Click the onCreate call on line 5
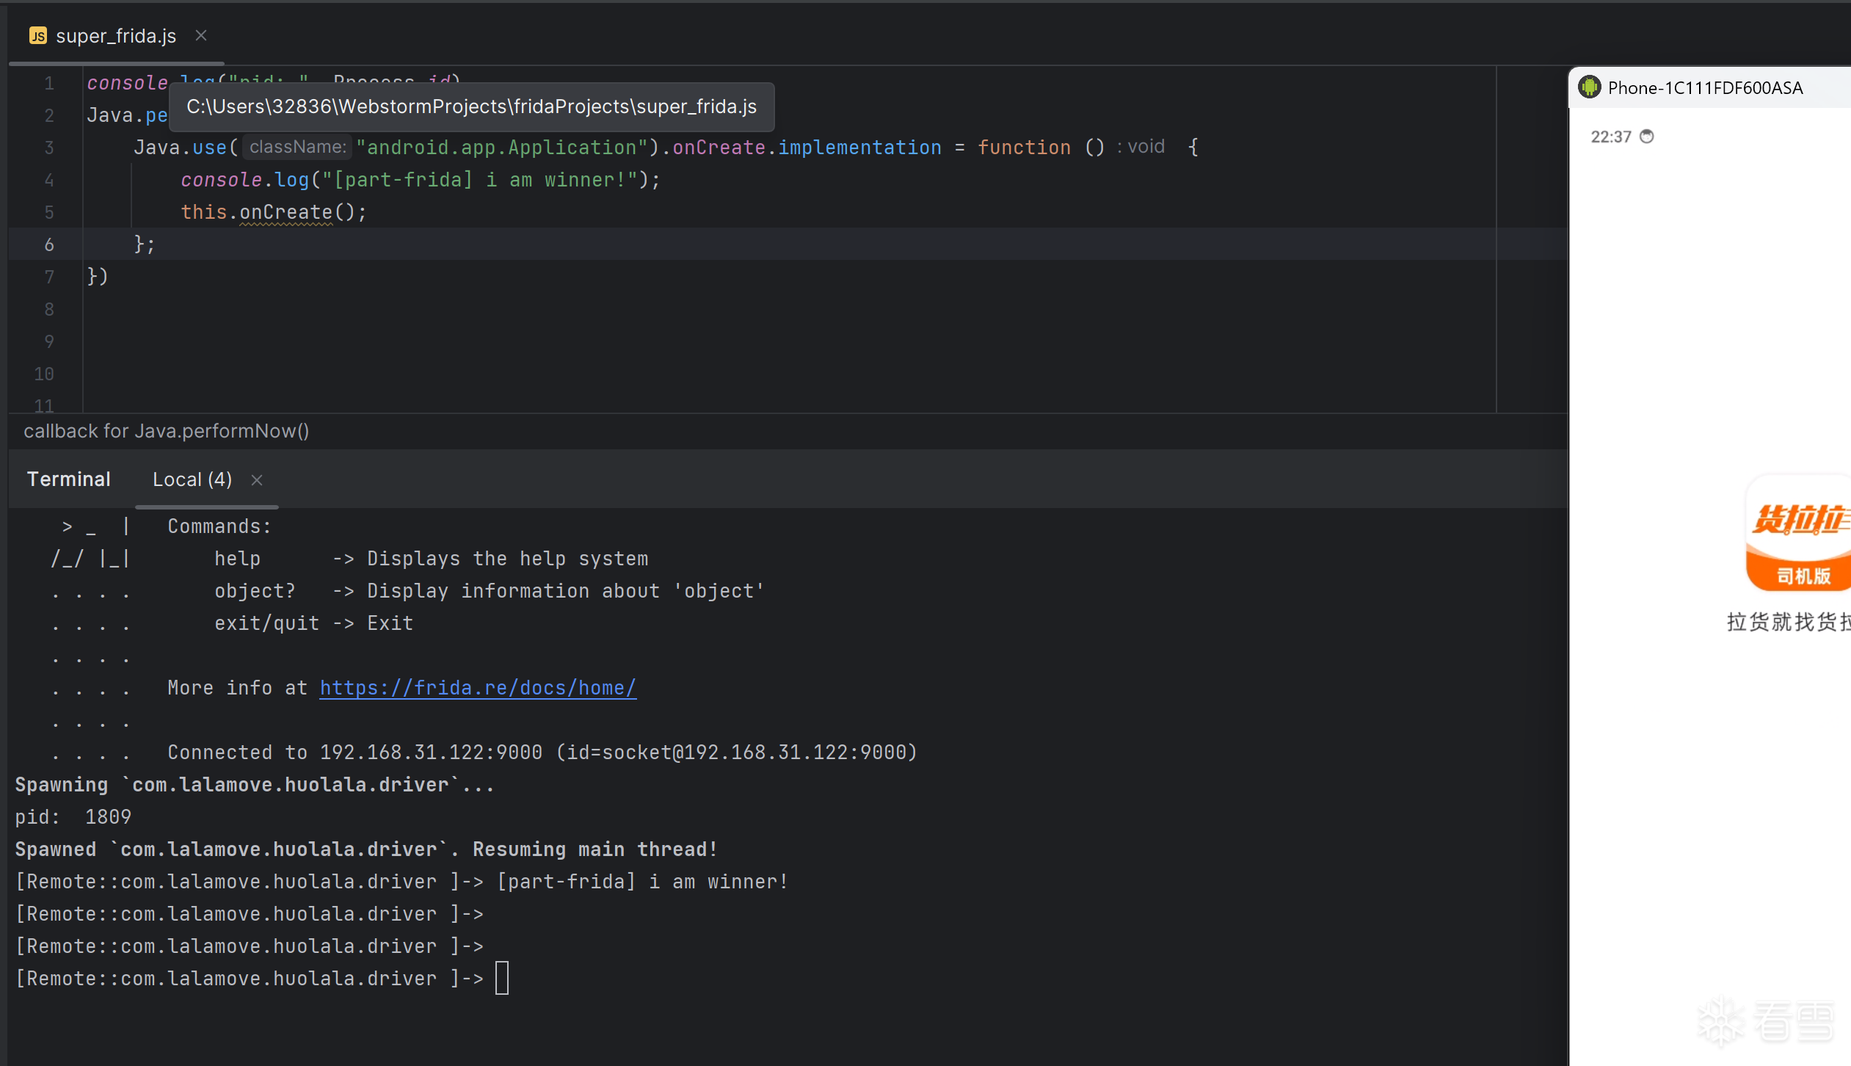 (286, 211)
